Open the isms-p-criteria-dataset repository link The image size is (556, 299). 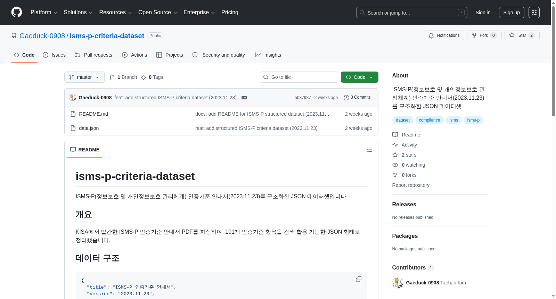coord(107,36)
